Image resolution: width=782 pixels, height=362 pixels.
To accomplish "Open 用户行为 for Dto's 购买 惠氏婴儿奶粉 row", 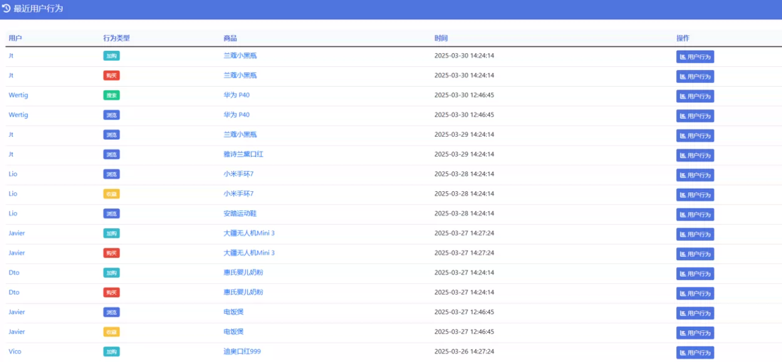I will tap(695, 293).
